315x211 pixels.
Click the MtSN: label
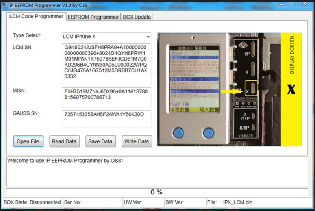pos(19,90)
